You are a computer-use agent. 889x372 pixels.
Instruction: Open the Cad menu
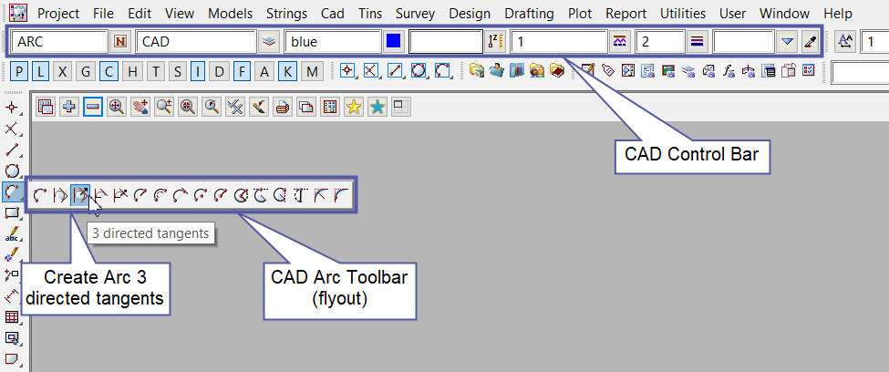pos(332,14)
